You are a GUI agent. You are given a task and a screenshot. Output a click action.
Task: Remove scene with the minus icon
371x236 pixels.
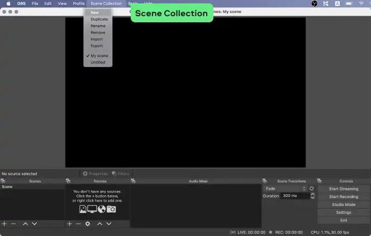(13, 224)
